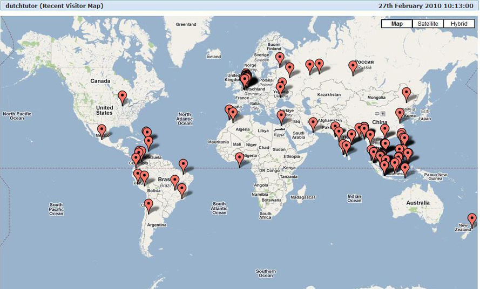Click the northeastern Brazil coast pin
Viewport: 480px width, 289px height.
pyautogui.click(x=183, y=167)
